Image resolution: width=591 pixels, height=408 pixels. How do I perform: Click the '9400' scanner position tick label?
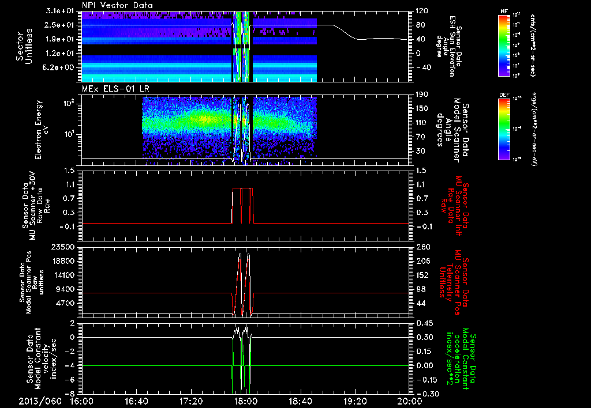pyautogui.click(x=66, y=289)
